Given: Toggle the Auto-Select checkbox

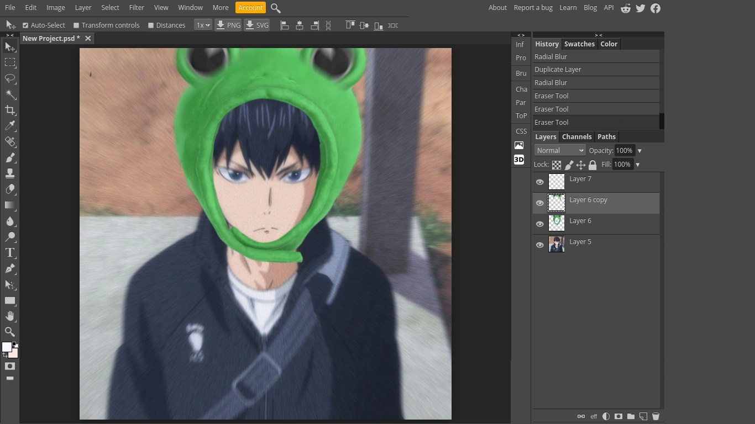Looking at the screenshot, I should pos(25,25).
